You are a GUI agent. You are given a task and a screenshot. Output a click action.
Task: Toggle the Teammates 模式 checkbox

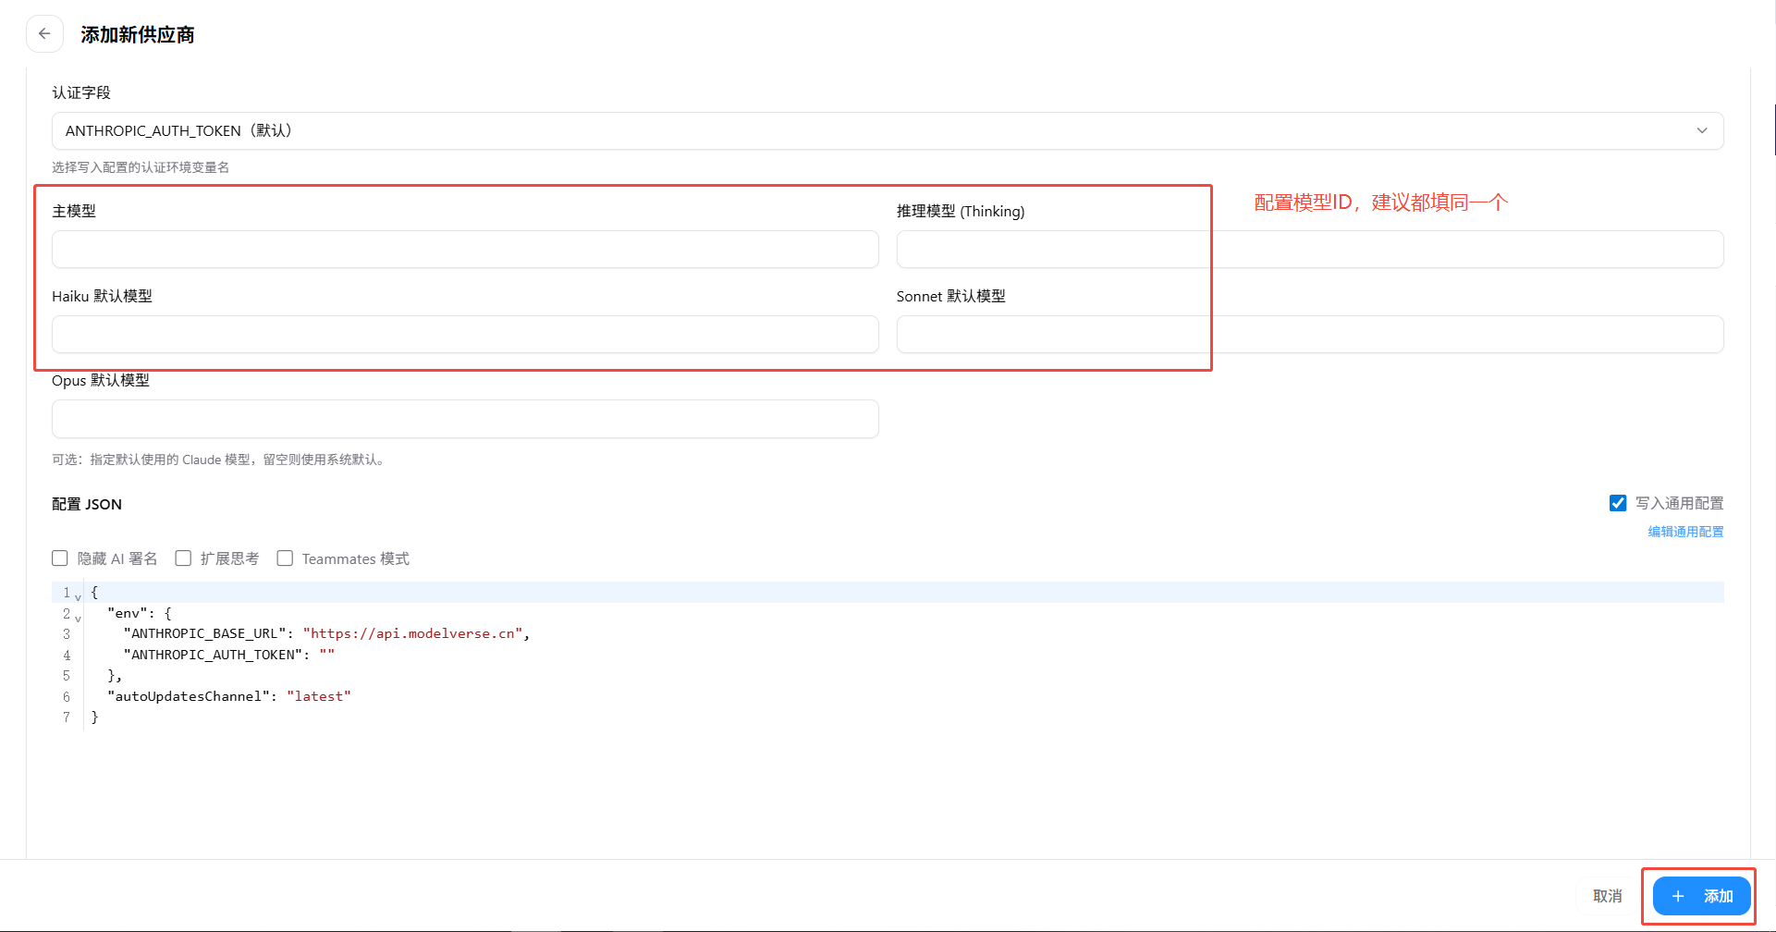[285, 558]
